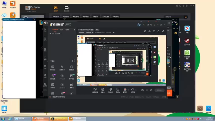
Task: Mute the 麦克风 microphone
Action: point(125,90)
